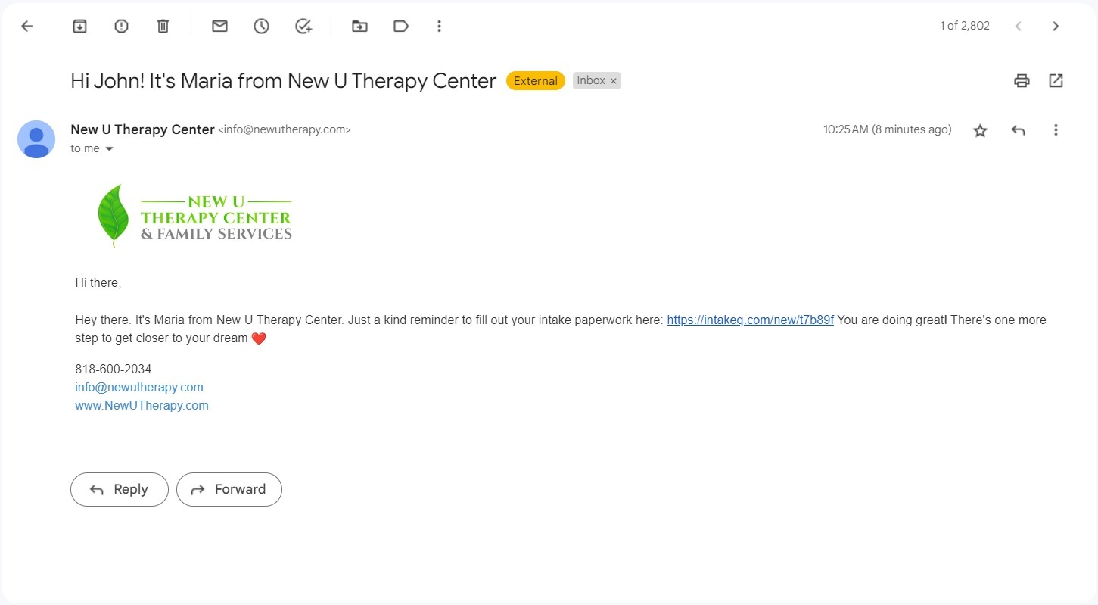Viewport: 1098px width, 605px height.
Task: Open the intakeq.com intake paperwork link
Action: coord(750,320)
